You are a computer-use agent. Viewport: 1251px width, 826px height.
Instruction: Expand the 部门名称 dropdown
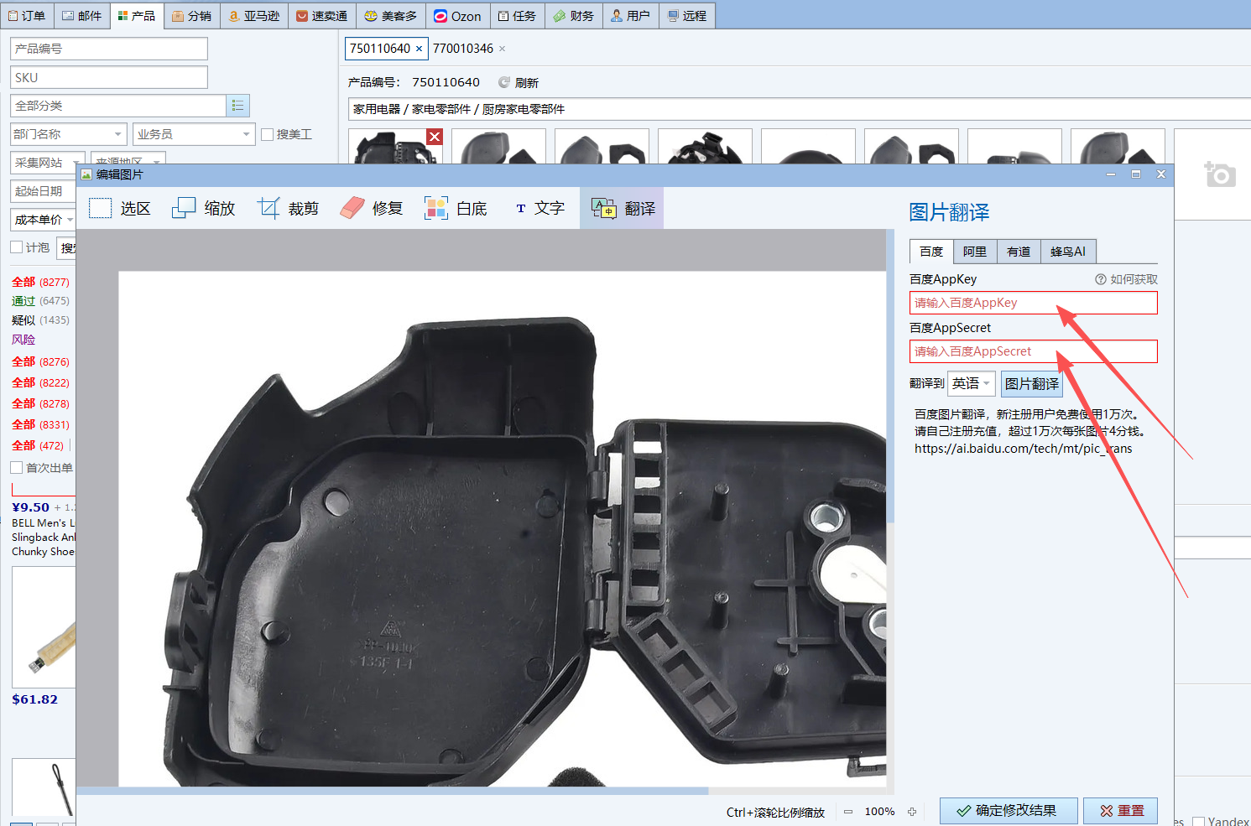tap(69, 134)
